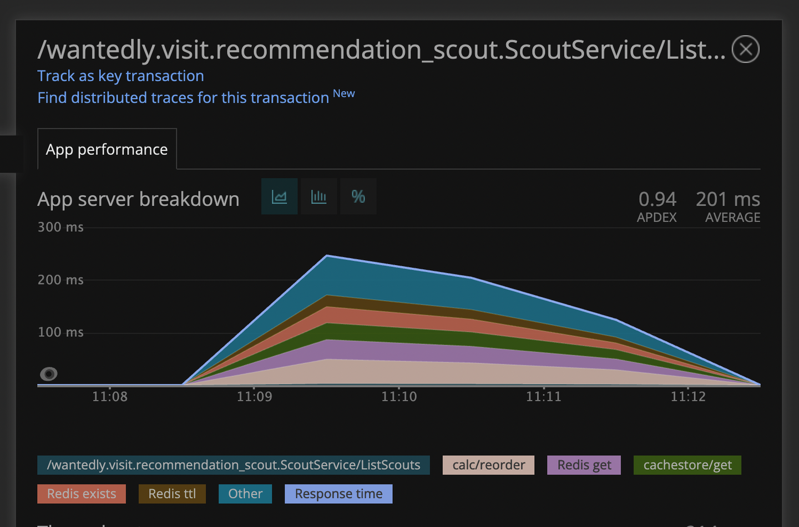This screenshot has width=799, height=527.
Task: Toggle the Redis exists legend series
Action: pyautogui.click(x=82, y=494)
